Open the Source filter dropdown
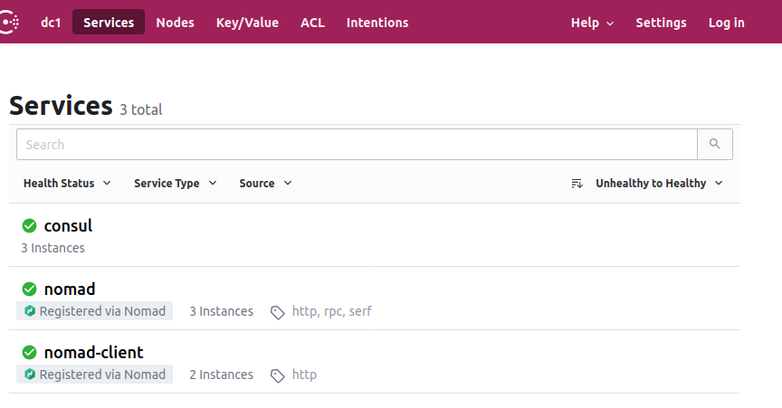 (265, 183)
